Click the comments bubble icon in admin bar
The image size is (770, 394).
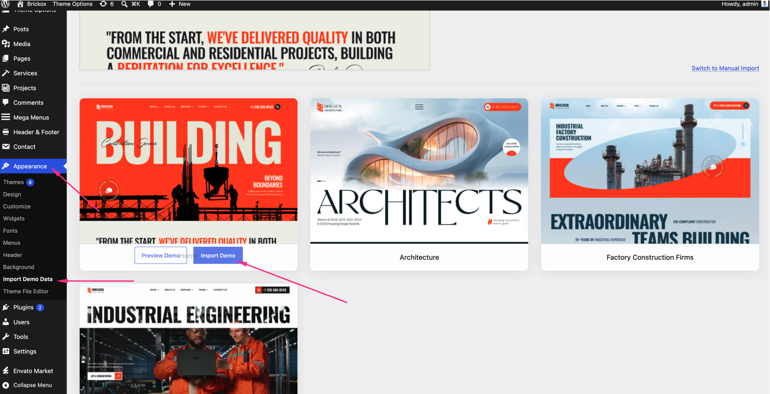click(151, 4)
